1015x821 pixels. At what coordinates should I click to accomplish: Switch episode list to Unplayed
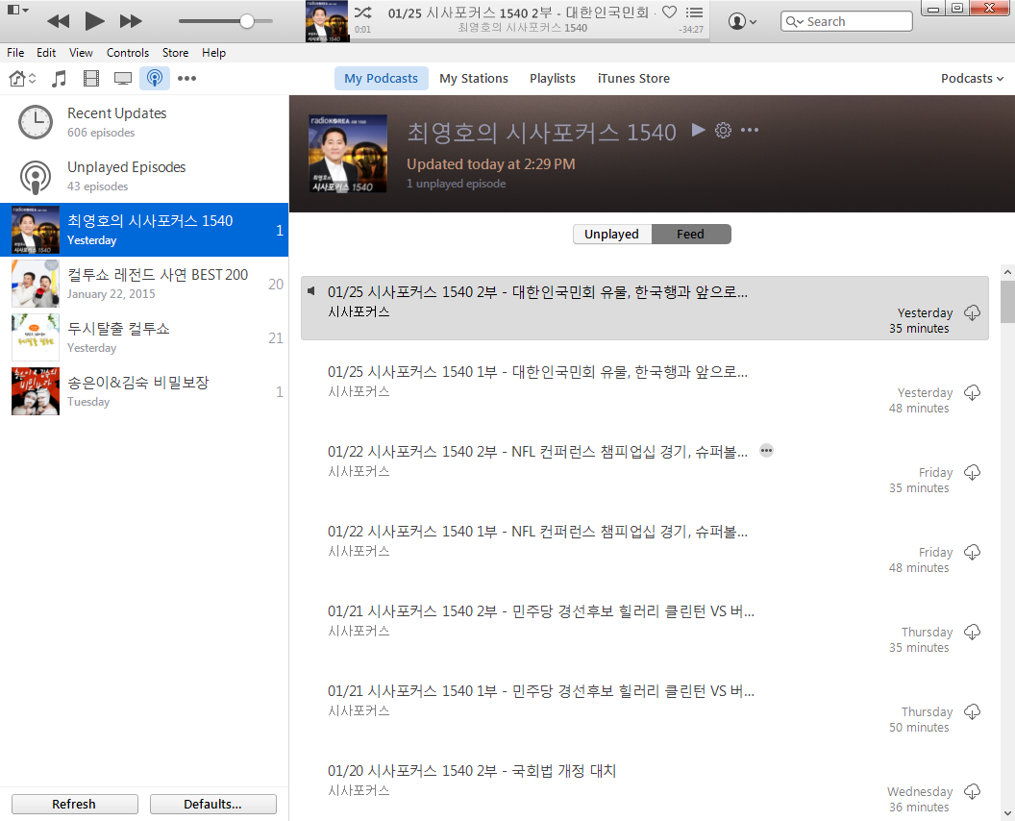pos(611,235)
